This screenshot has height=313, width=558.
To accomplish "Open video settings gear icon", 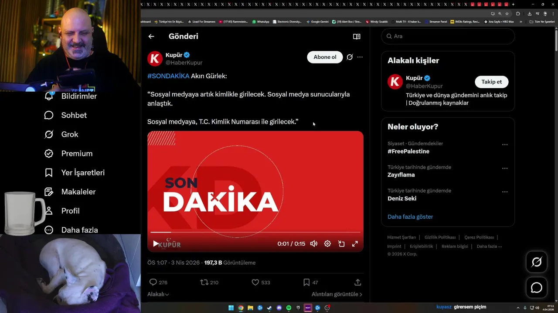I will 327,244.
